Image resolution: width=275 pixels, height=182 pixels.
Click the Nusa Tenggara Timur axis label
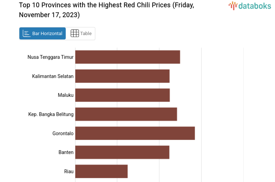(x=50, y=57)
